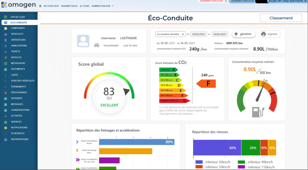Click the générer button

click(x=244, y=34)
